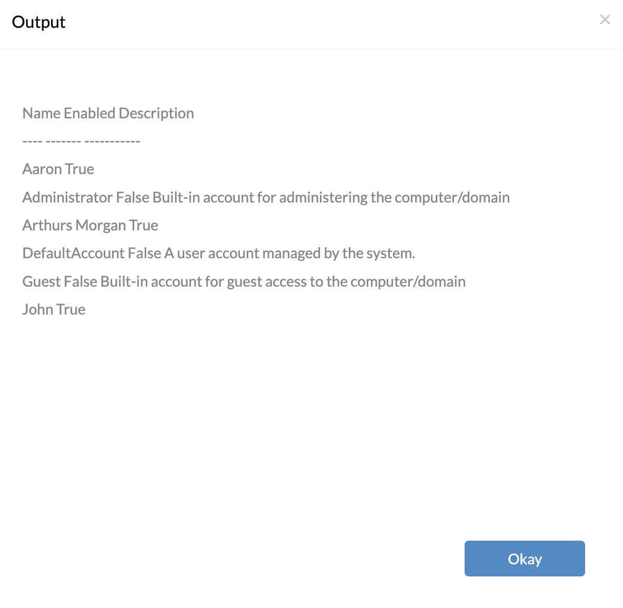Image resolution: width=623 pixels, height=608 pixels.
Task: Close the Output dialog using the X icon
Action: click(605, 19)
